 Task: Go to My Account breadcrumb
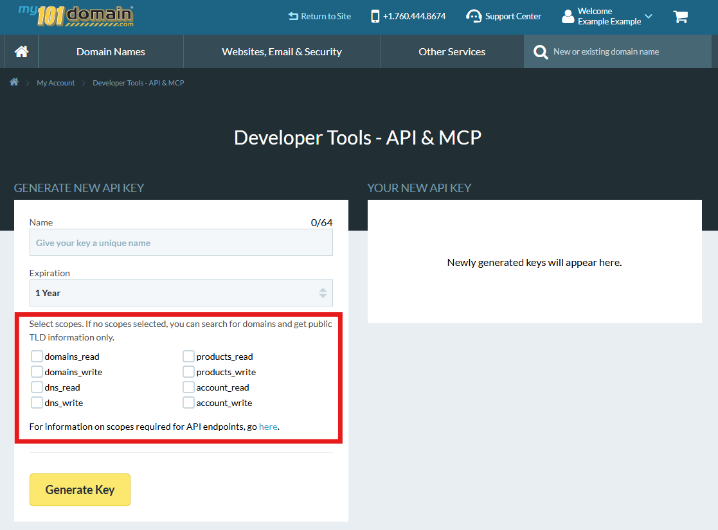[56, 83]
